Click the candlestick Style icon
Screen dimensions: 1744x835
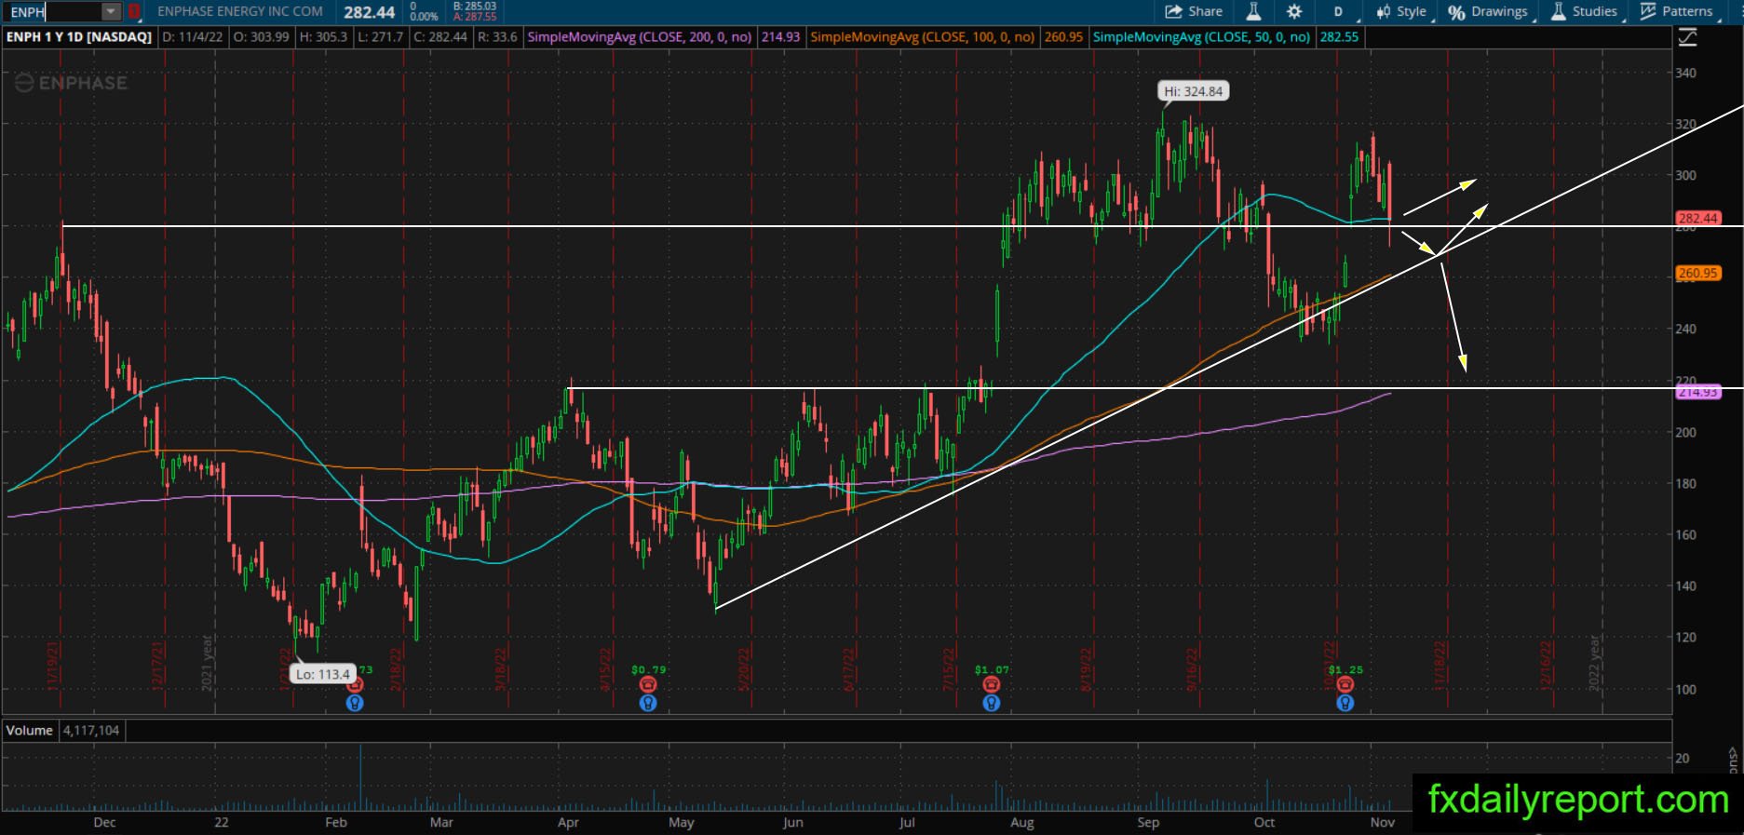[x=1384, y=12]
